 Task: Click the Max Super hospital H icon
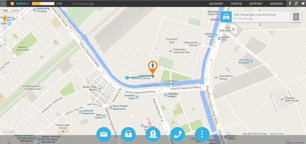[149, 123]
